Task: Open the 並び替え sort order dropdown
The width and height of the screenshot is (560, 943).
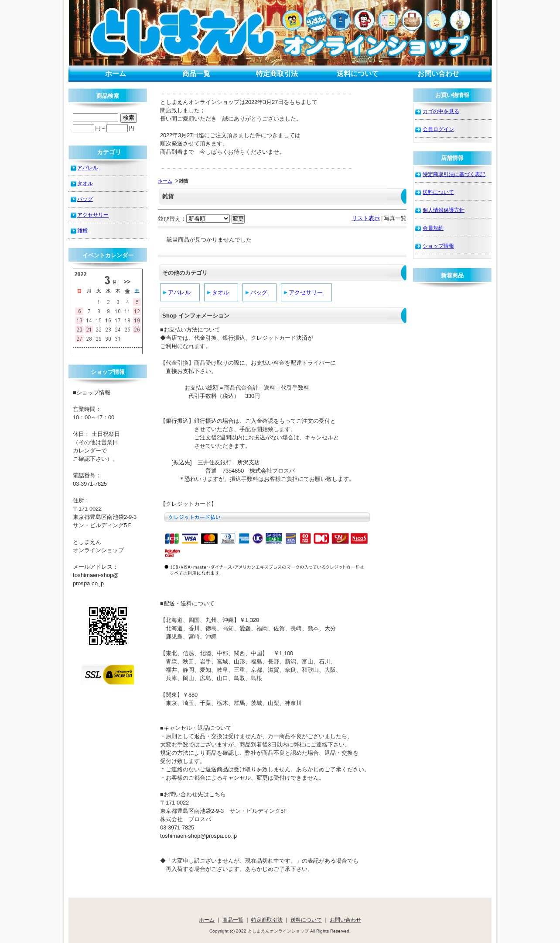Action: coord(208,218)
